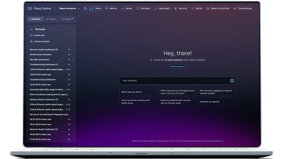This screenshot has height=159, width=283.
Task: Click canvas icon beside 12:26 05/15 thread
Action: pos(69,85)
